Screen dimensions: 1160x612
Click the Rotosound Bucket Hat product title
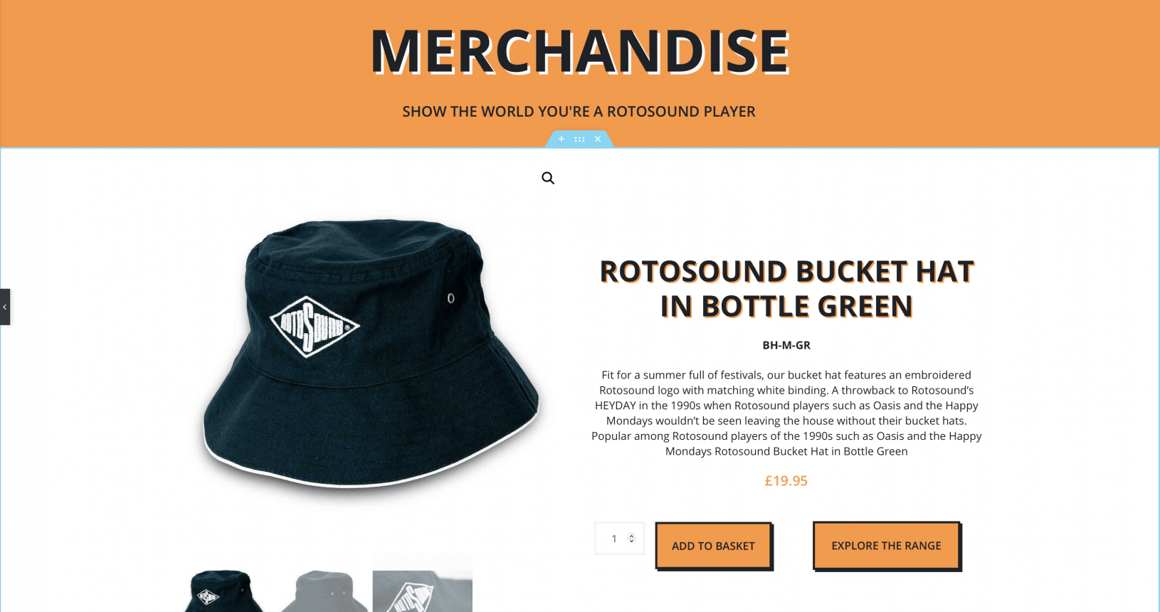[x=786, y=289]
